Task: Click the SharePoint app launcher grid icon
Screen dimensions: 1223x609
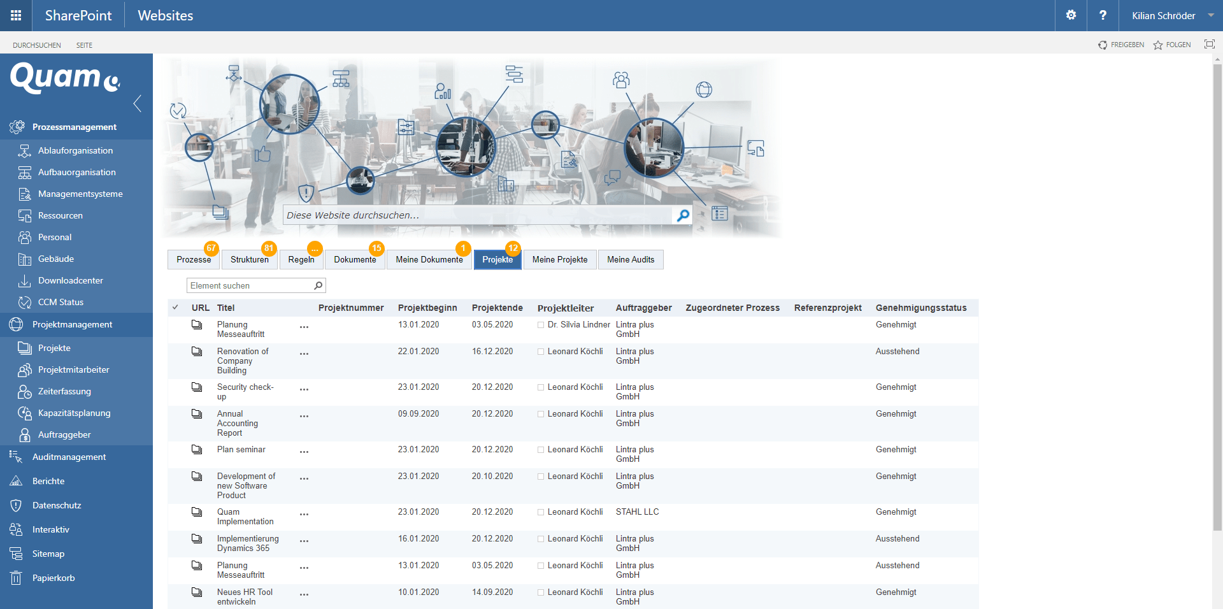Action: 15,15
